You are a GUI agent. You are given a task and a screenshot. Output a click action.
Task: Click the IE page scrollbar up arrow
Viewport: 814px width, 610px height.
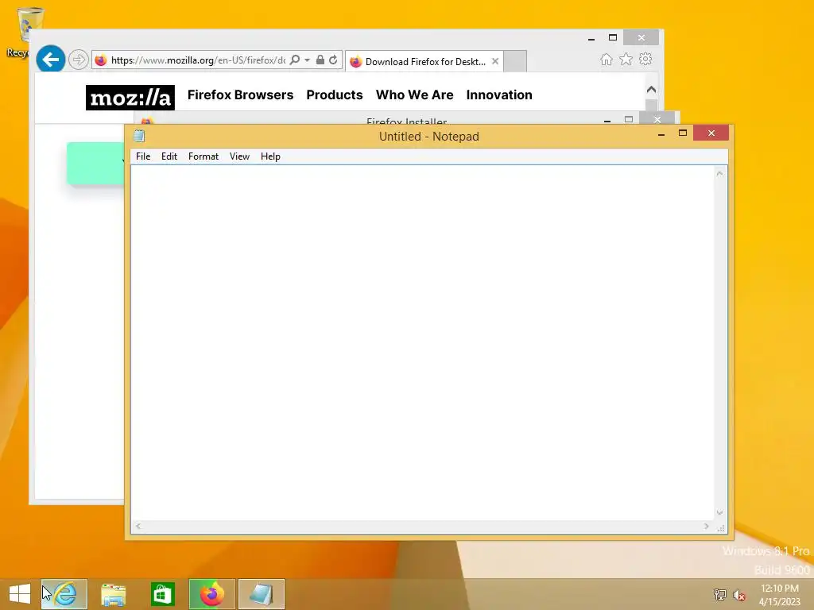click(x=652, y=89)
